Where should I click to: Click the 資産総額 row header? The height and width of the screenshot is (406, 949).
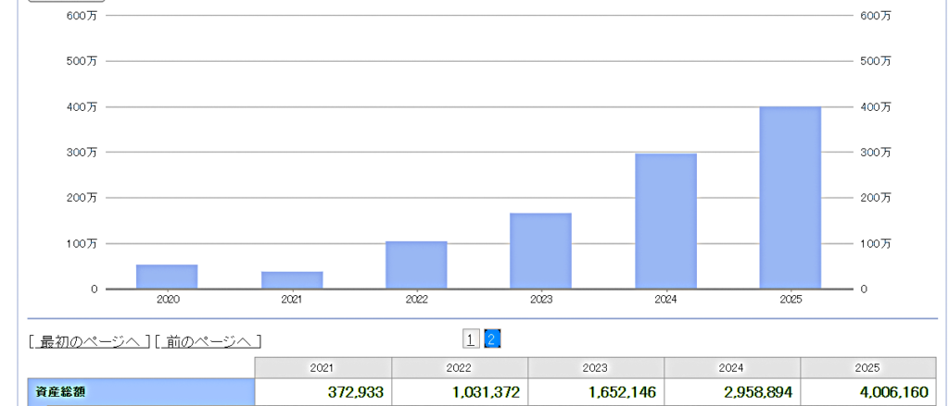[141, 392]
